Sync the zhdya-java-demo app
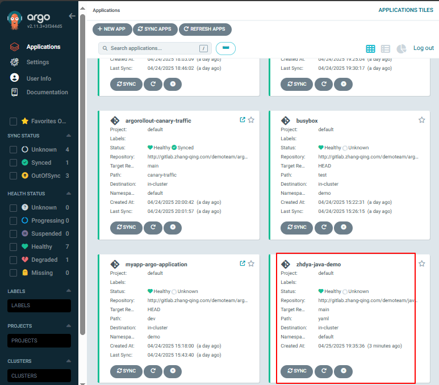This screenshot has width=439, height=385. [297, 371]
